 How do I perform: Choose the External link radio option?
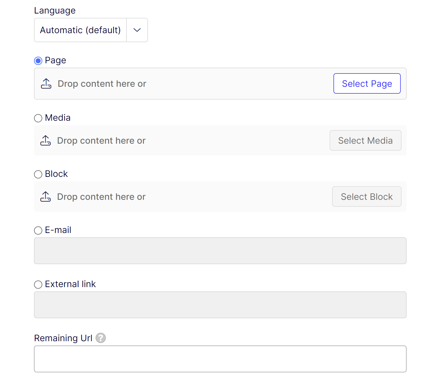tap(38, 285)
